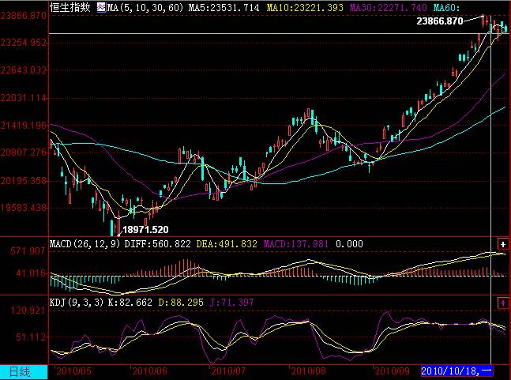Click the MA30:22271.740 value

[x=388, y=7]
